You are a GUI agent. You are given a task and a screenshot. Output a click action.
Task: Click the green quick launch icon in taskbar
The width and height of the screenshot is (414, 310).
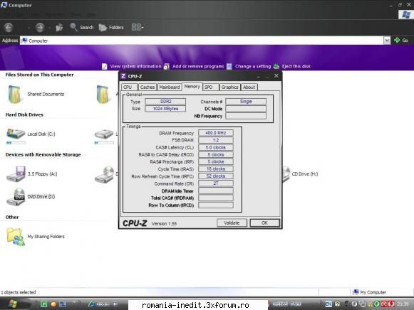(44, 304)
